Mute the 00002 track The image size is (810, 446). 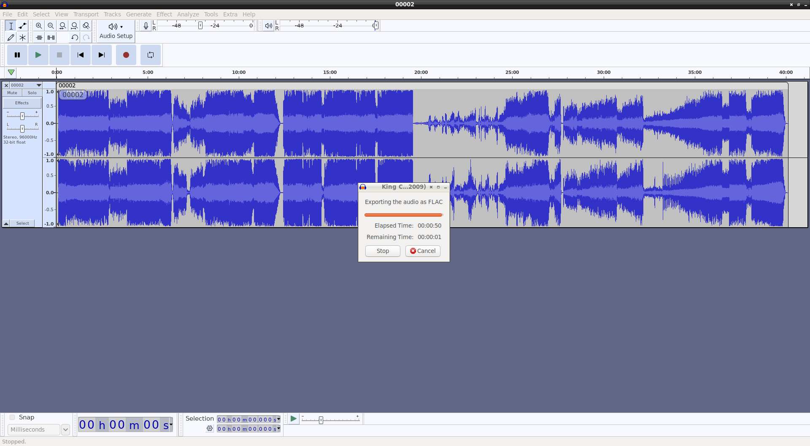[x=12, y=93]
